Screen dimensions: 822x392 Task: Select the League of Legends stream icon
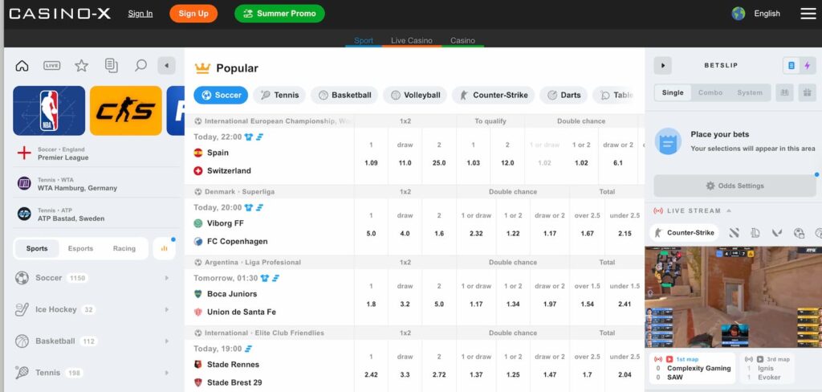click(x=755, y=233)
